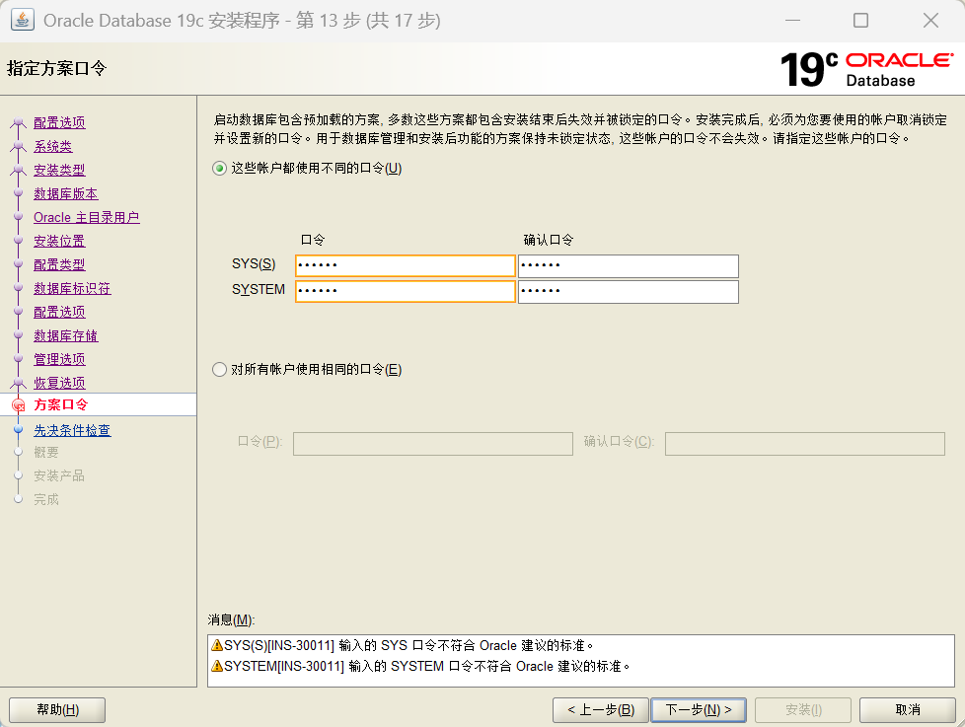Go back with 上一步(B) button

(x=600, y=710)
